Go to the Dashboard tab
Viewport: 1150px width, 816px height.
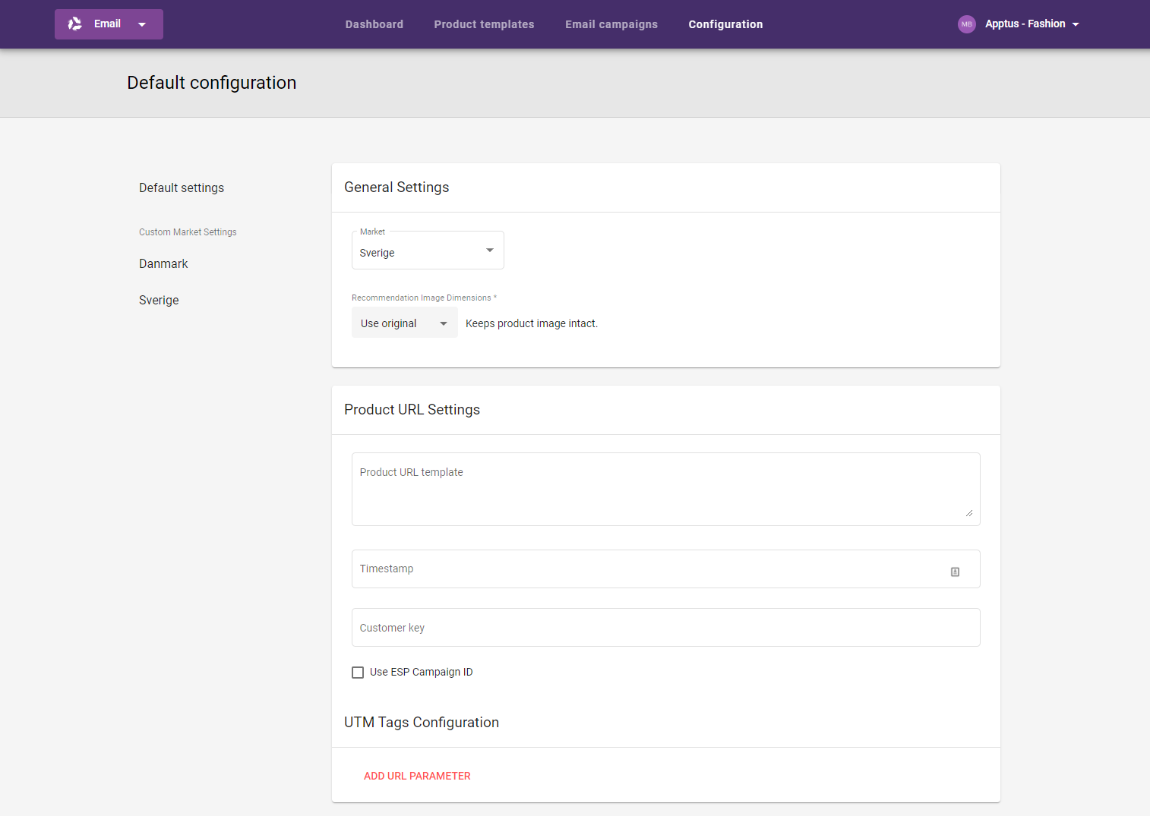[x=374, y=24]
